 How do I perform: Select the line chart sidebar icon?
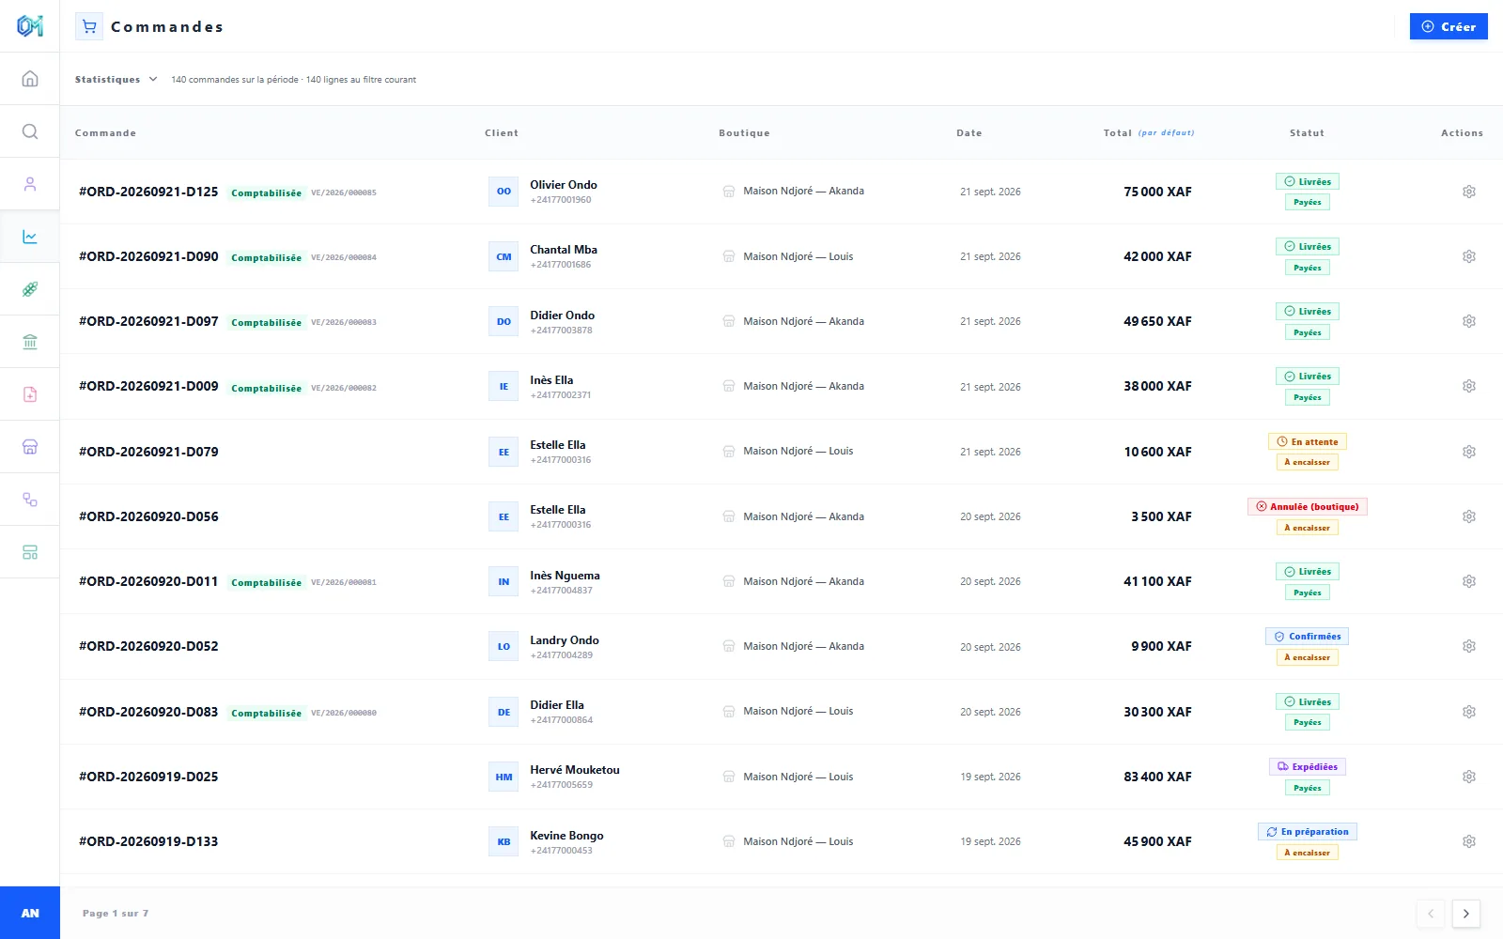coord(30,237)
